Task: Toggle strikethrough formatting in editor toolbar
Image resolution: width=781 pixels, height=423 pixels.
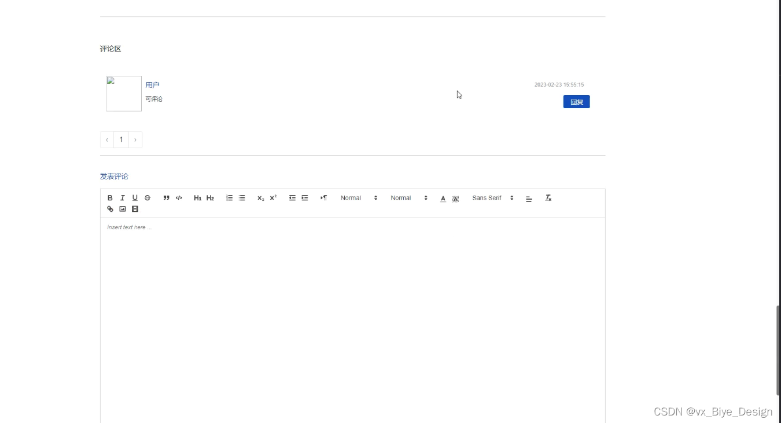Action: click(x=148, y=198)
